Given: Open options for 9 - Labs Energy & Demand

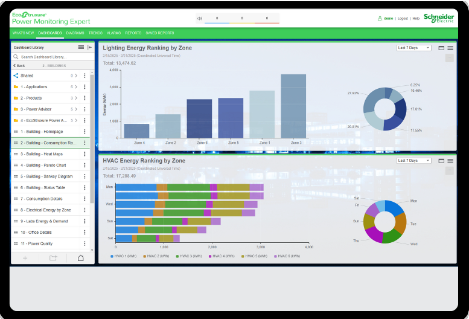Looking at the screenshot, I should 85,221.
